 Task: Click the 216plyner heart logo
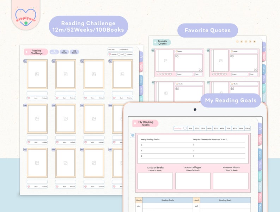click(x=26, y=17)
